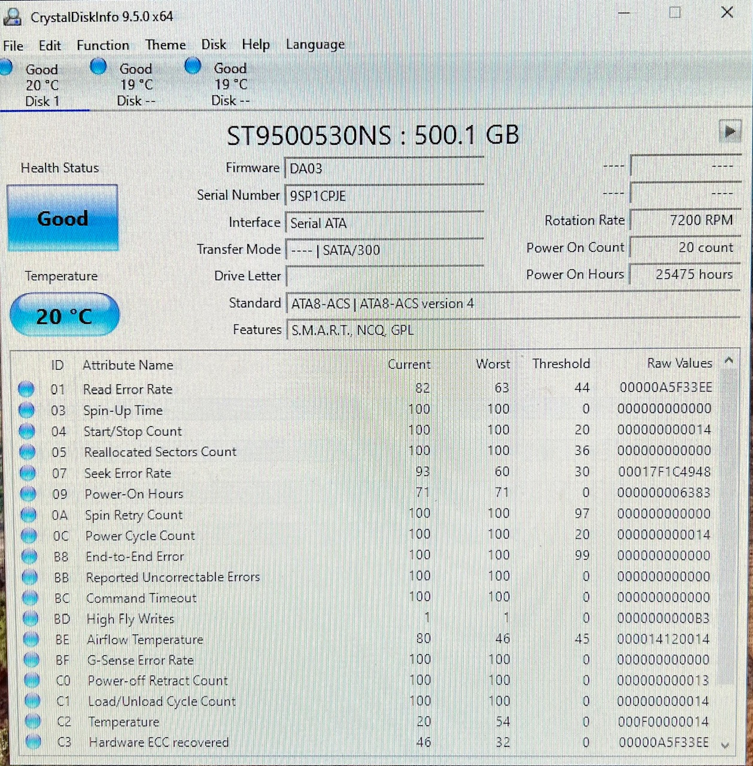
Task: Click the Rotation Rate value 7200 RPM
Action: (685, 220)
